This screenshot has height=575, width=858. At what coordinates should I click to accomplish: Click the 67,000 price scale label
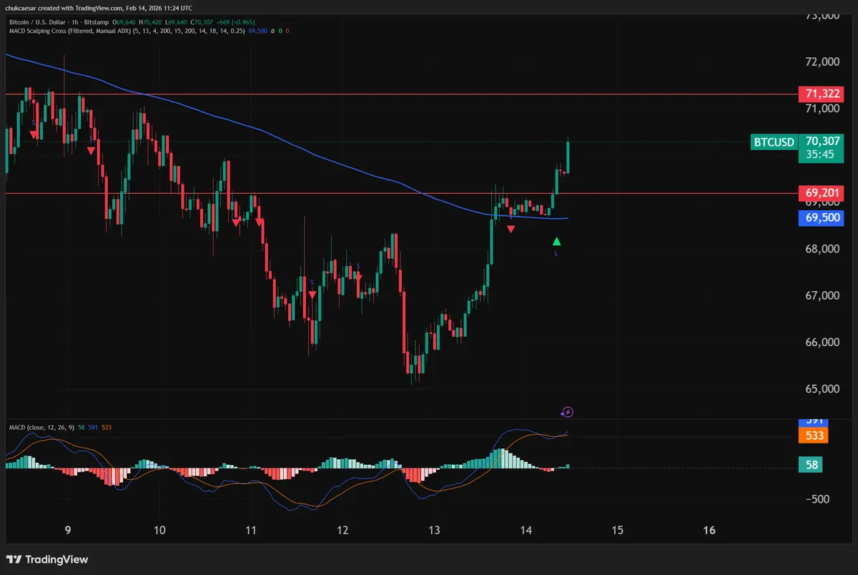(822, 295)
